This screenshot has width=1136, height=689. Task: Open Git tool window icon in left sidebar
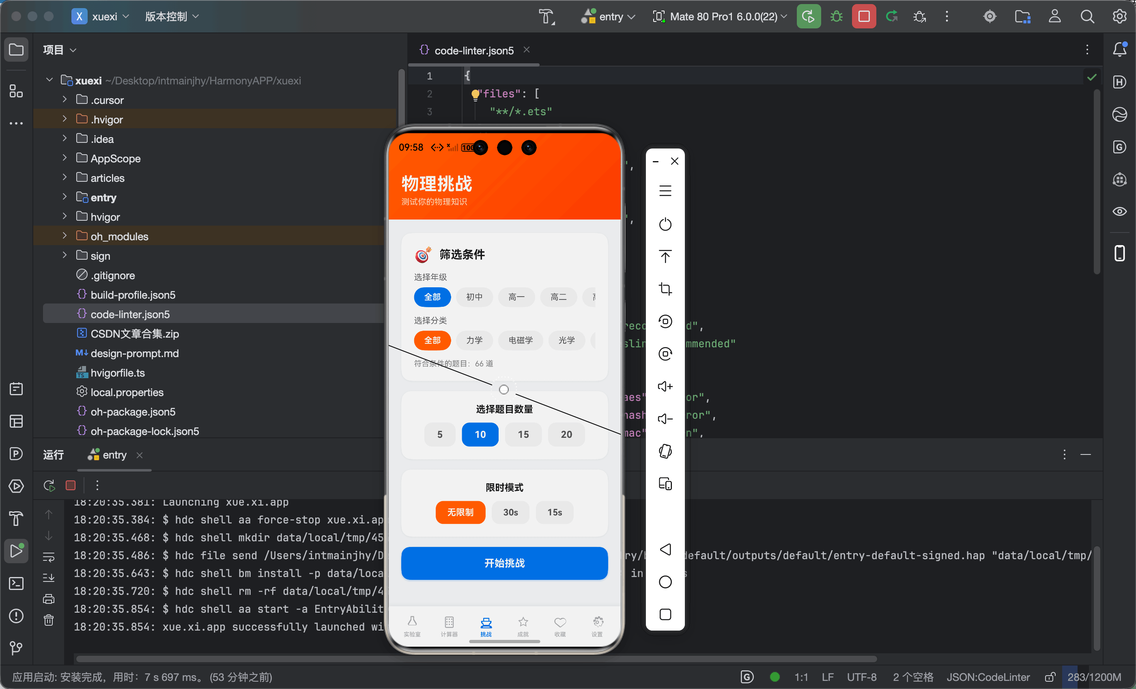click(16, 648)
